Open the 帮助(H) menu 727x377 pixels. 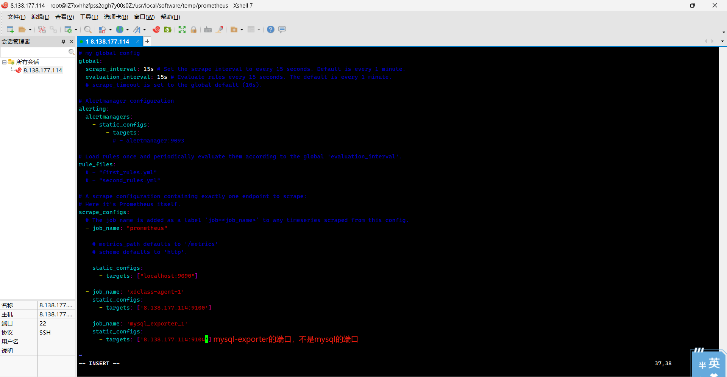(x=170, y=17)
